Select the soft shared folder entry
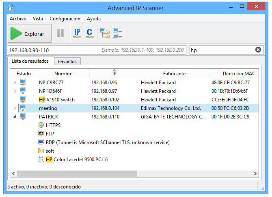272x197 pixels. [x=50, y=151]
